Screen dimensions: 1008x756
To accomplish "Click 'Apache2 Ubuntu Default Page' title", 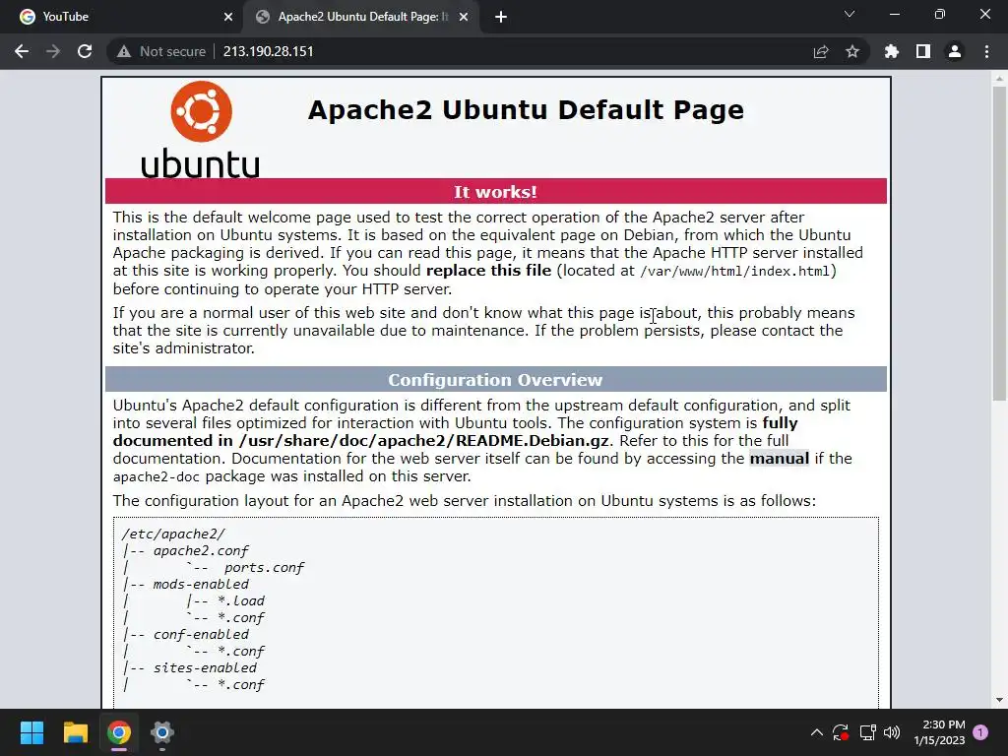I will (526, 110).
